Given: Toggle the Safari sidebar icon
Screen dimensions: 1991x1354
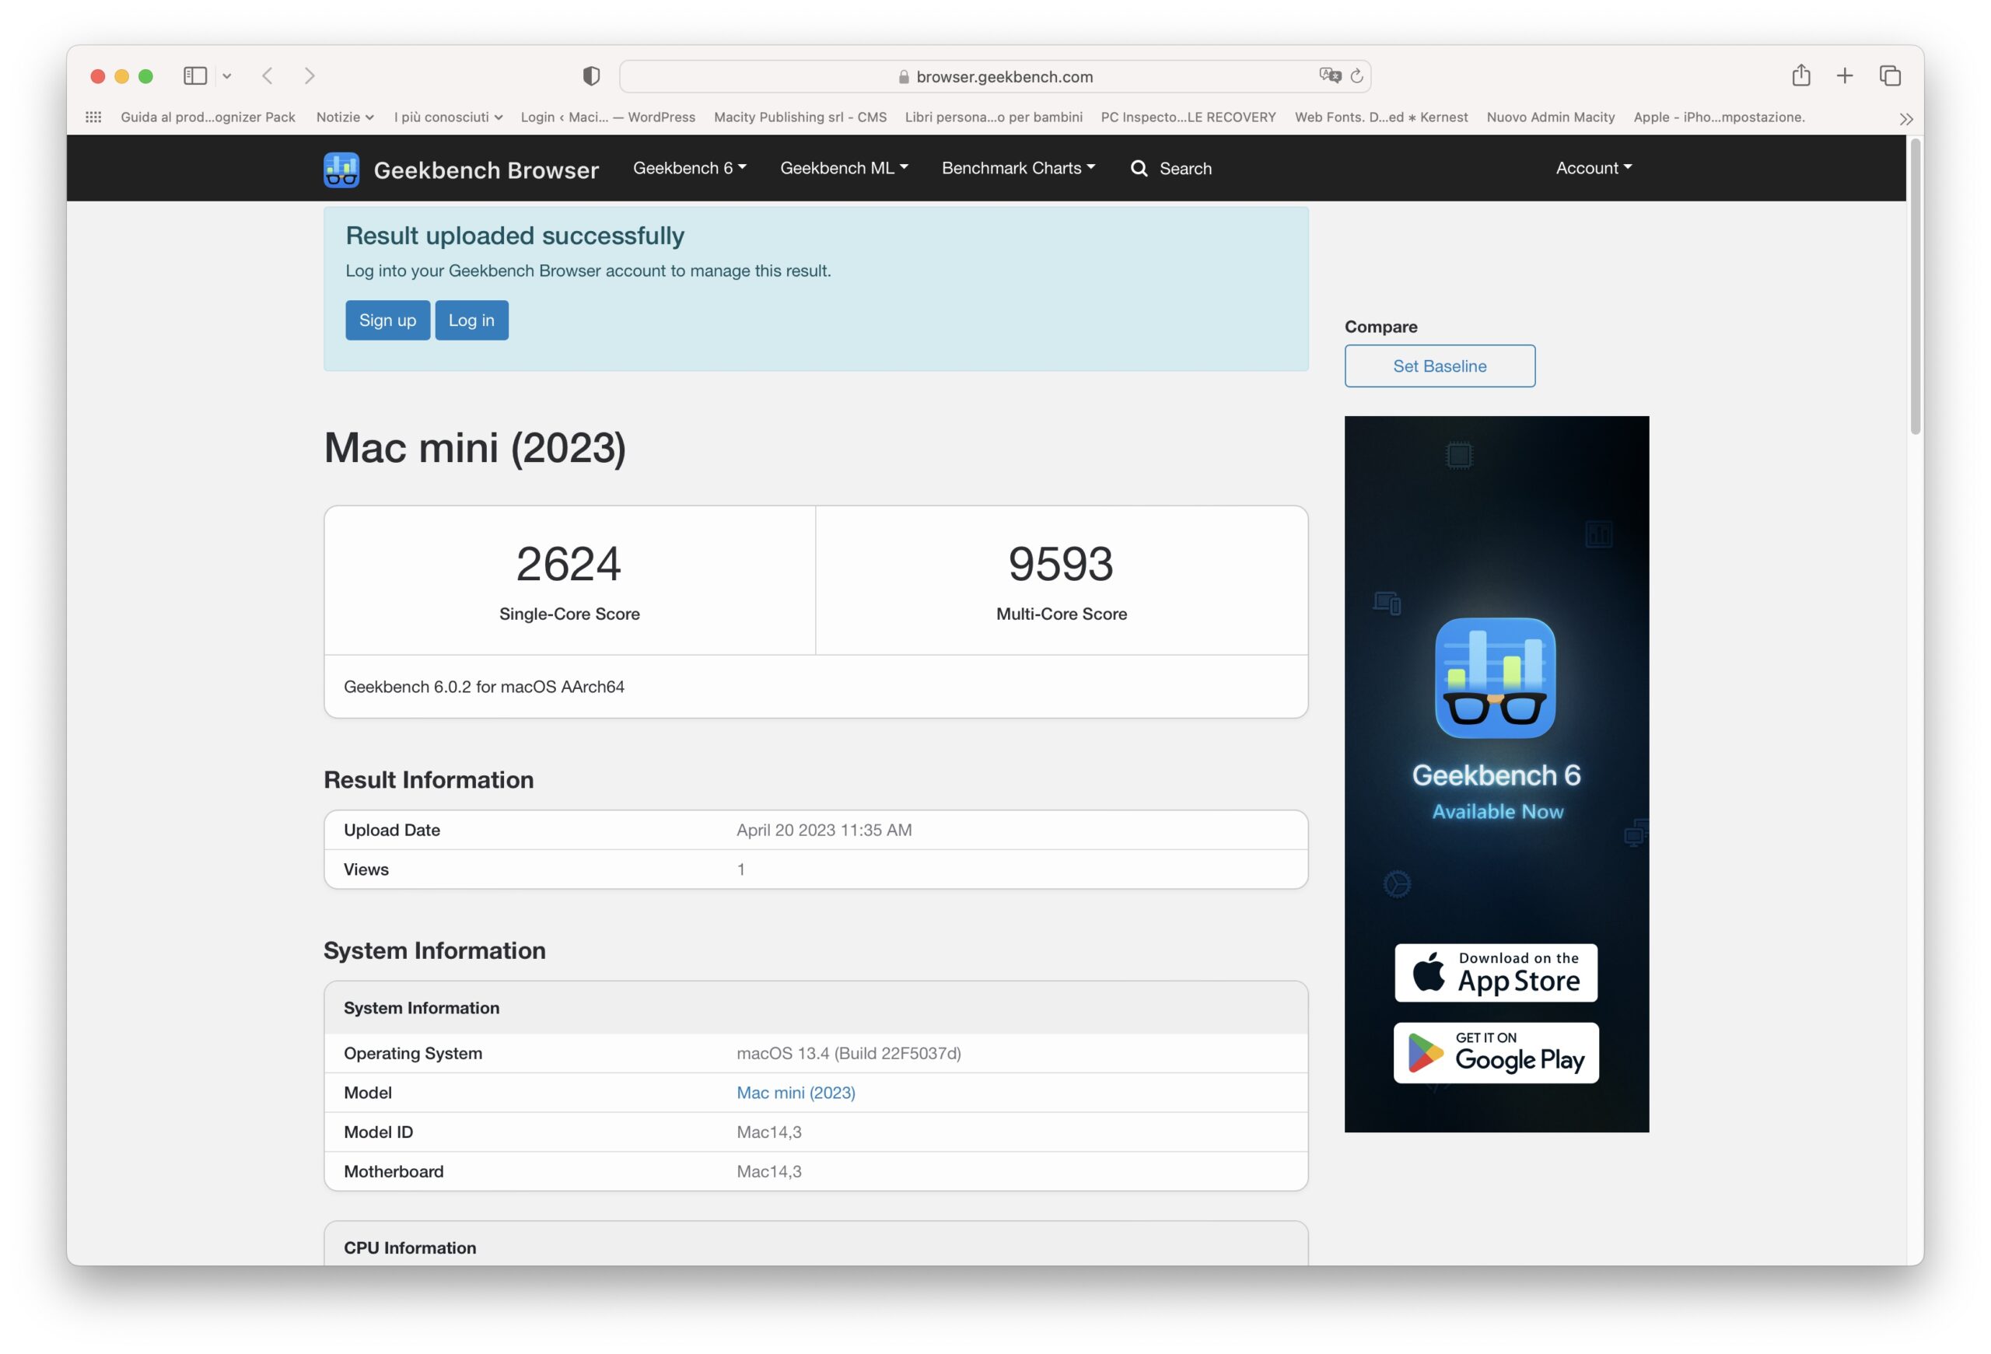Looking at the screenshot, I should tap(195, 76).
